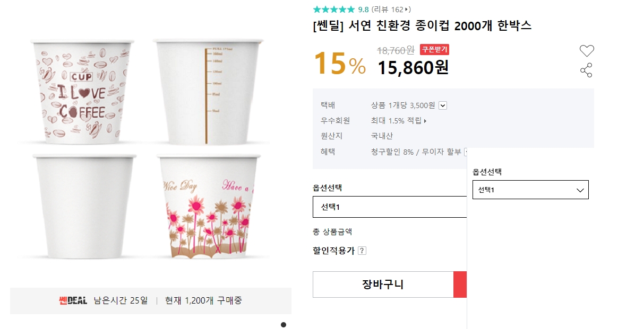Viewport: 618px width, 329px height.
Task: Open the 리뷰 162 reviews link
Action: point(390,8)
